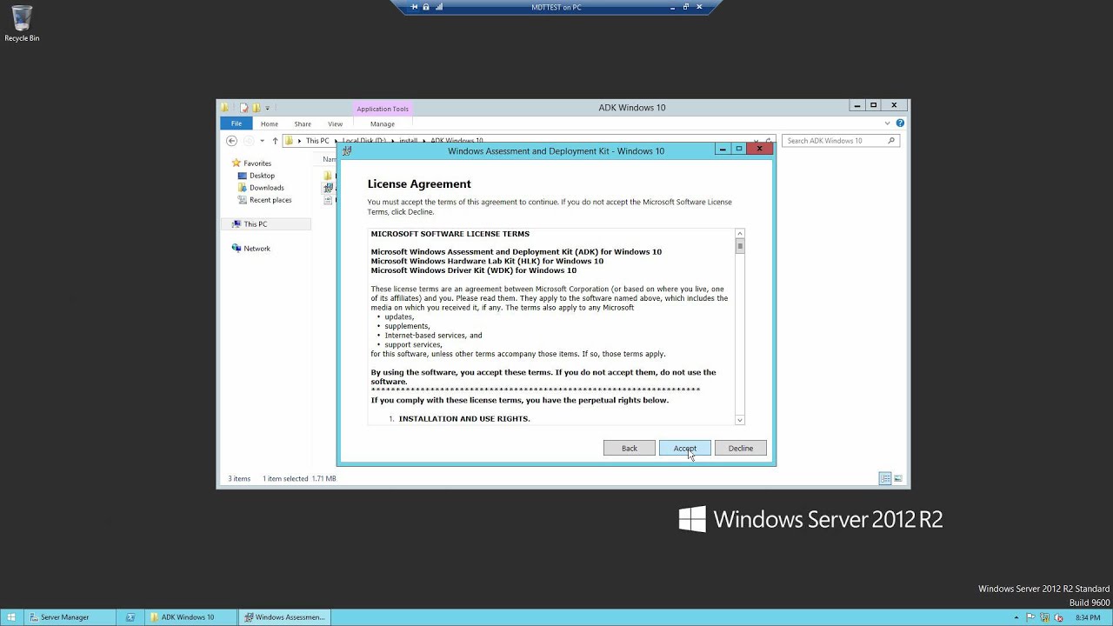Click the volume tray icon
This screenshot has height=626, width=1113.
(x=1057, y=617)
